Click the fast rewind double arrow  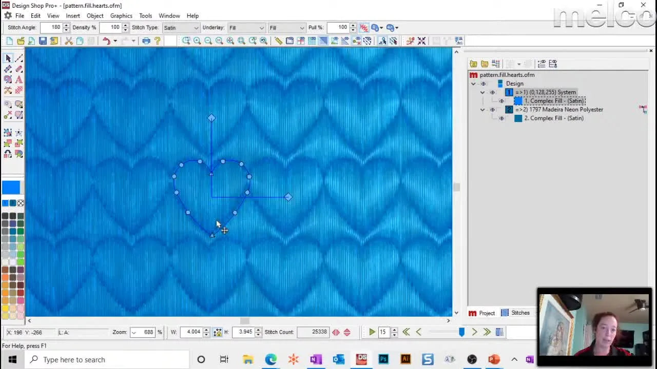tap(406, 332)
